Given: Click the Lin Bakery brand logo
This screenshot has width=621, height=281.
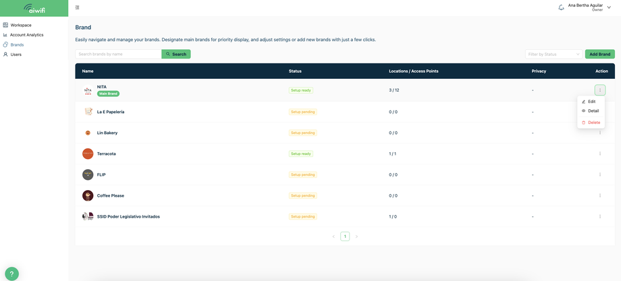Looking at the screenshot, I should pyautogui.click(x=88, y=133).
